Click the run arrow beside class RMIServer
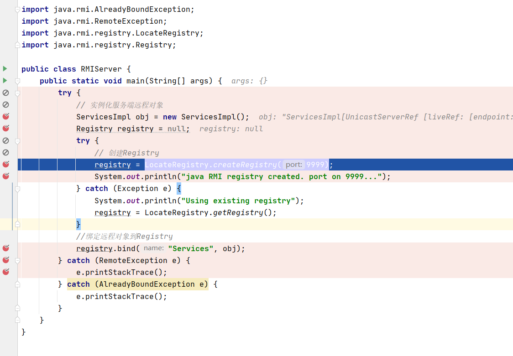 click(x=5, y=69)
